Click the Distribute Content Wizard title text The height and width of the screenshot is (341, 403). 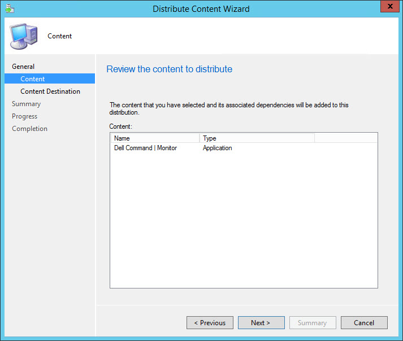(x=201, y=8)
